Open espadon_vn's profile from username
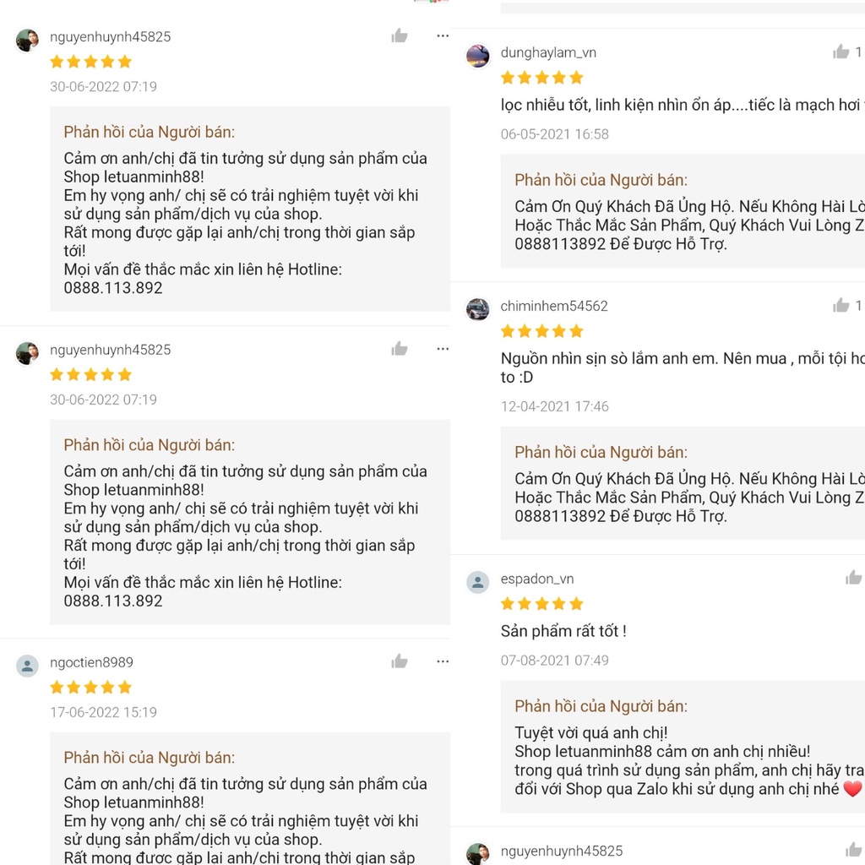Screen dimensions: 865x865 537,579
